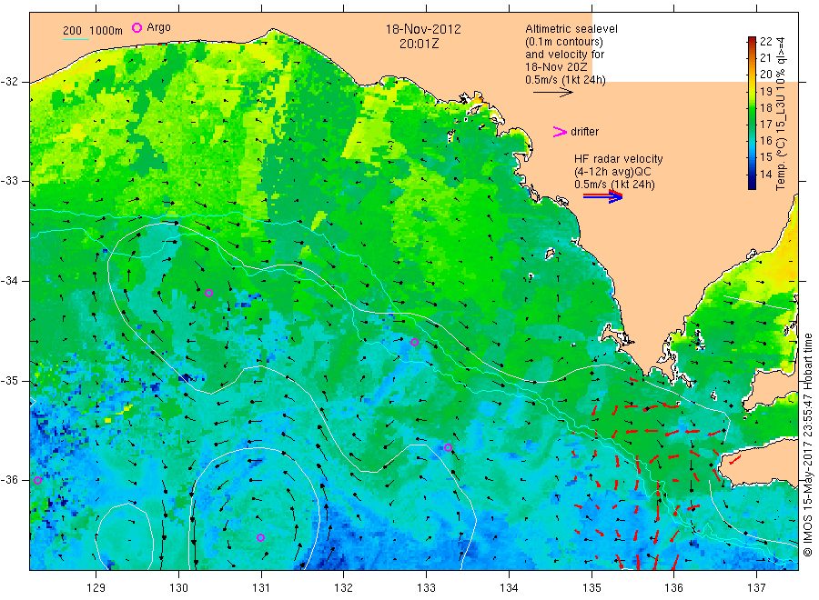Click the 133 longitude axis label

pos(426,588)
